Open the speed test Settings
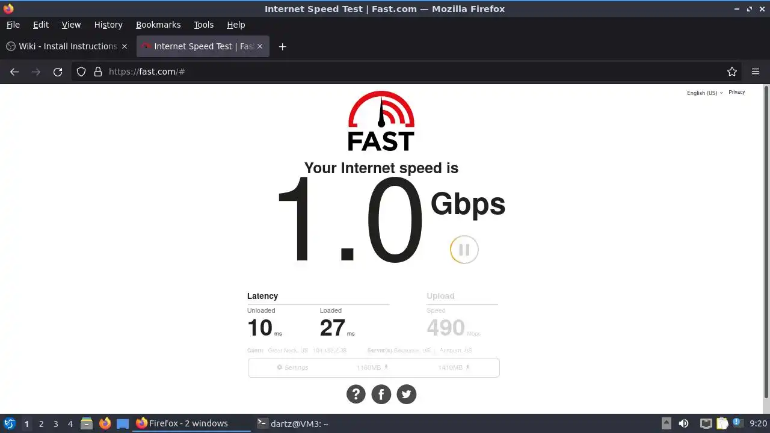Image resolution: width=770 pixels, height=433 pixels. click(x=292, y=367)
